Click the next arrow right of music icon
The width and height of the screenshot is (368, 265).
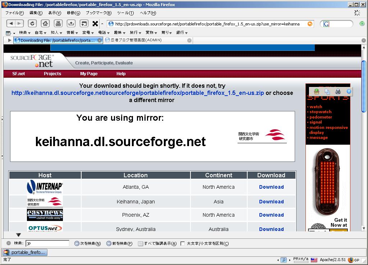coord(290,260)
